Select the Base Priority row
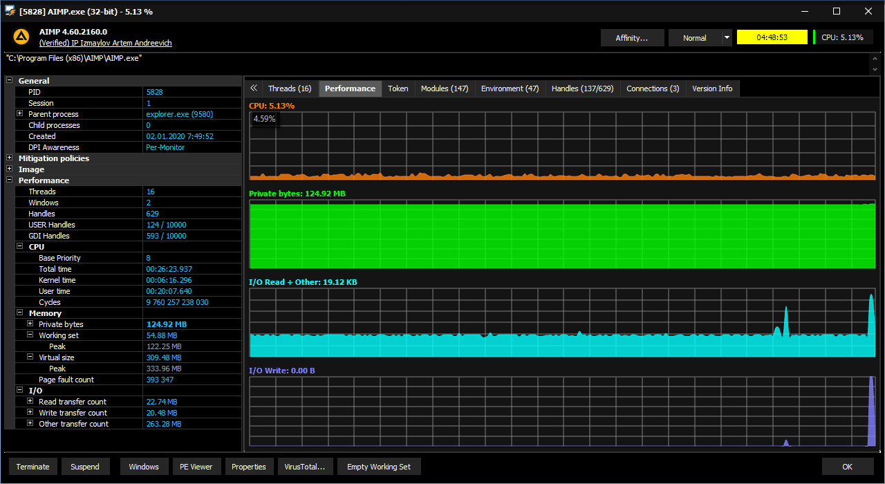The width and height of the screenshot is (885, 484). [x=129, y=258]
